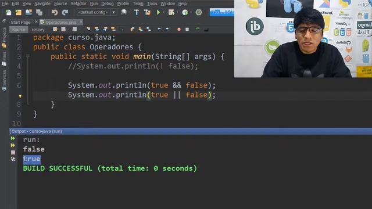Toggle Bookmark icon in editor toolbar
Image resolution: width=372 pixels, height=209 pixels.
pyautogui.click(x=149, y=29)
